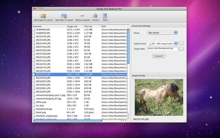Select the DSC02837.JPG row
220x138 pixels.
point(80,81)
